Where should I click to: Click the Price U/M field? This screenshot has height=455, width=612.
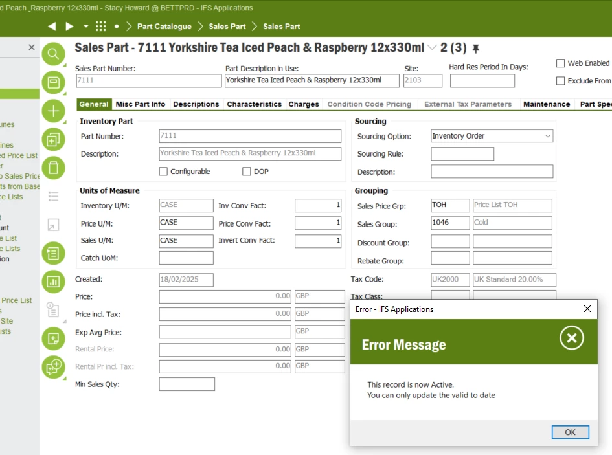[x=186, y=223]
